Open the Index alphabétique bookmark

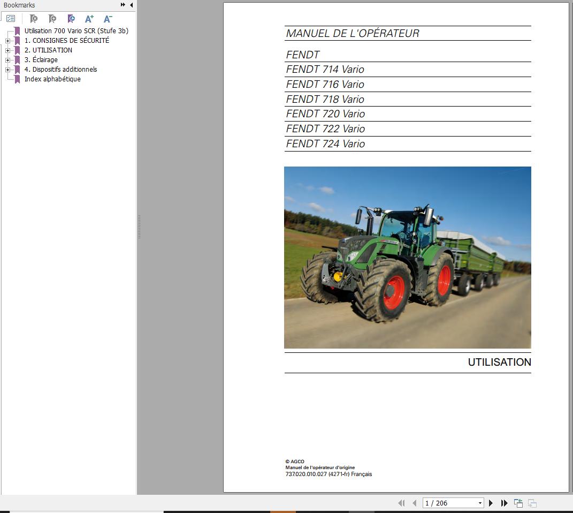52,79
